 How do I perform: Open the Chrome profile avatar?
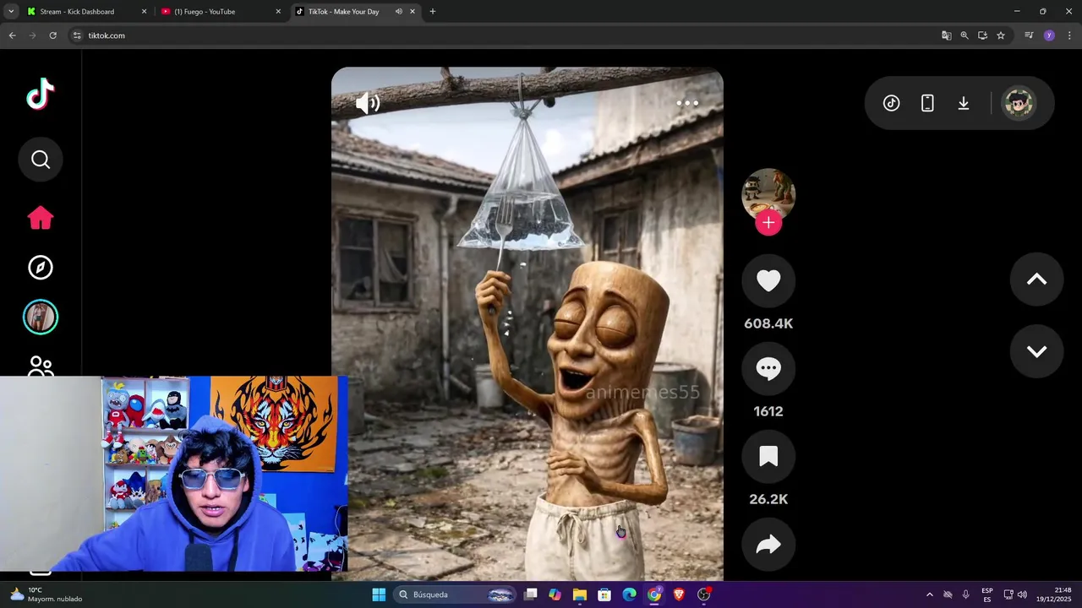[x=1049, y=35]
